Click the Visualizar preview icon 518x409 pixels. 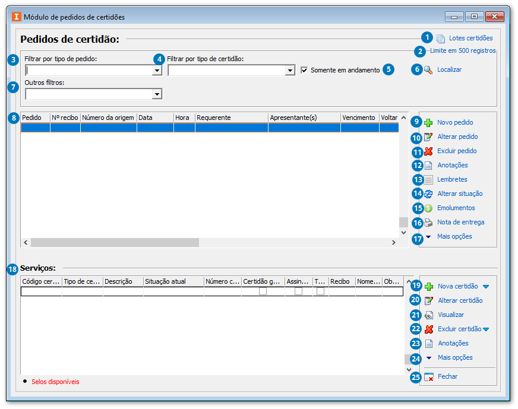tap(429, 315)
